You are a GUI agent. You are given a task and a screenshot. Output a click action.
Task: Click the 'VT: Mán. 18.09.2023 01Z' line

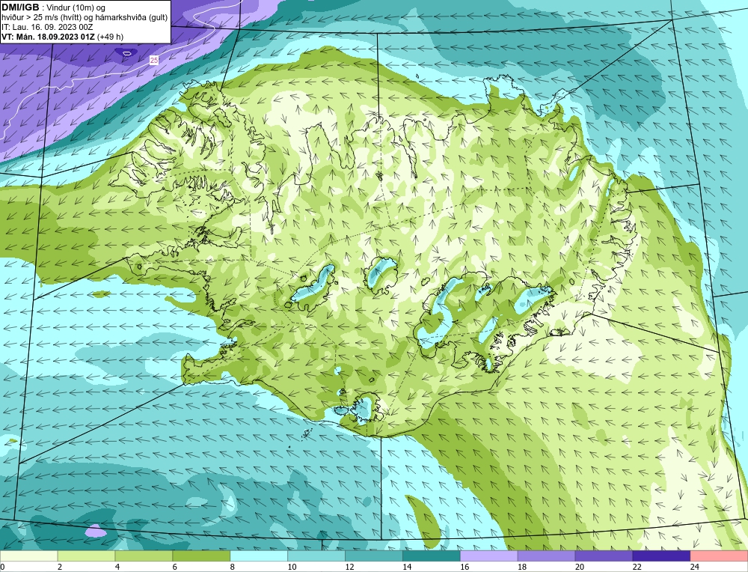click(x=48, y=37)
